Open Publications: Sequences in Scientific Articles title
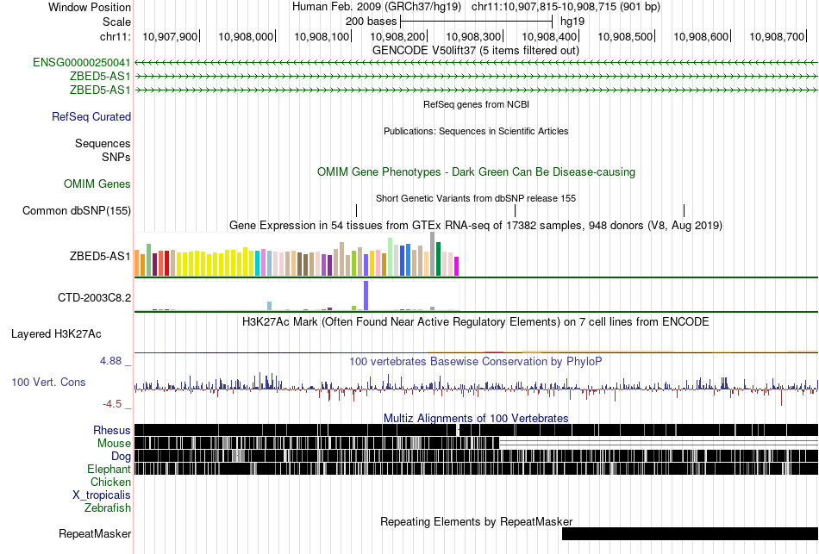The height and width of the screenshot is (554, 819). (x=476, y=131)
